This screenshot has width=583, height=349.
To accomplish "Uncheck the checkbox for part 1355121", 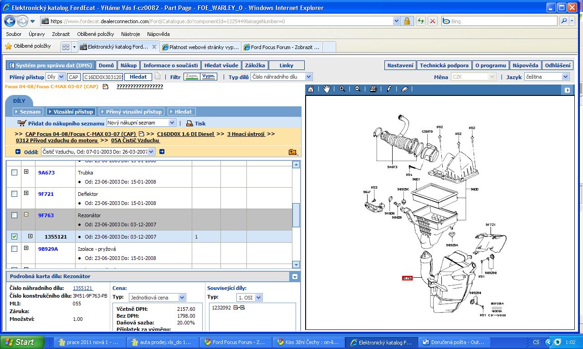I will (15, 237).
